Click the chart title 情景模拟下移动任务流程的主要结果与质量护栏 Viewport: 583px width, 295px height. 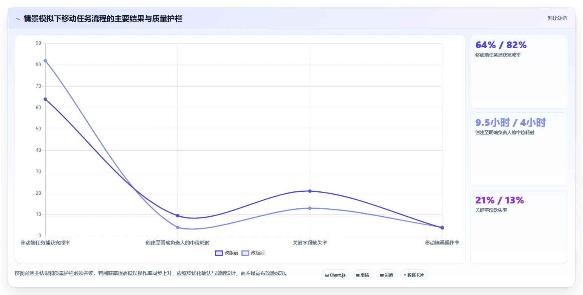[x=103, y=18]
